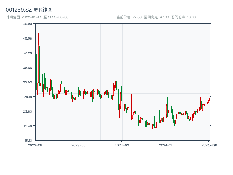Image resolution: width=233 pixels, height=175 pixels.
Task: Click the y-axis value 41.23
Action: click(x=28, y=53)
